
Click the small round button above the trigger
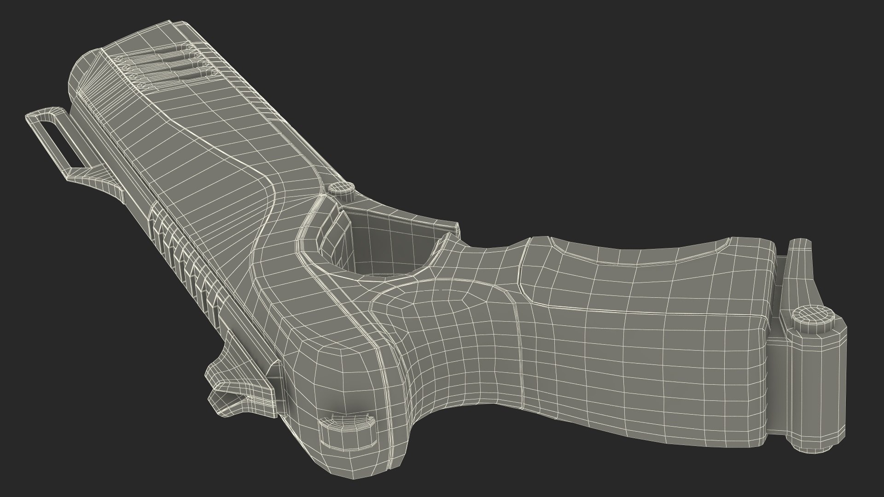342,191
